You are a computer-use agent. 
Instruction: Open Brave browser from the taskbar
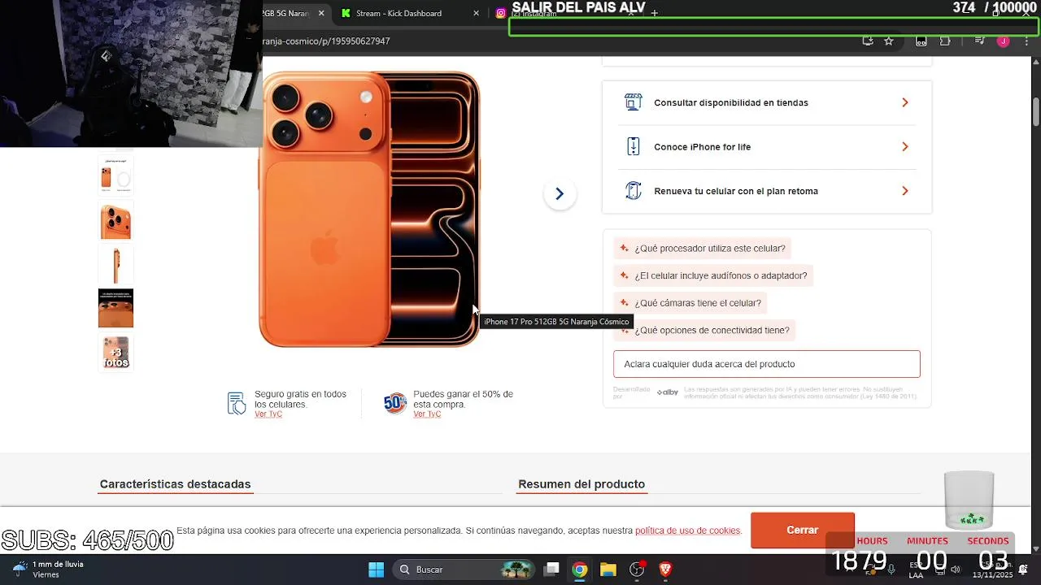[665, 570]
